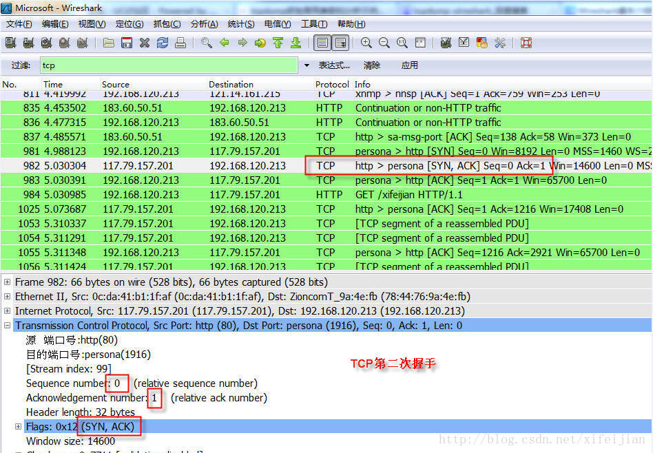This screenshot has width=653, height=453.
Task: Open help lifebuoy icon
Action: tap(526, 43)
